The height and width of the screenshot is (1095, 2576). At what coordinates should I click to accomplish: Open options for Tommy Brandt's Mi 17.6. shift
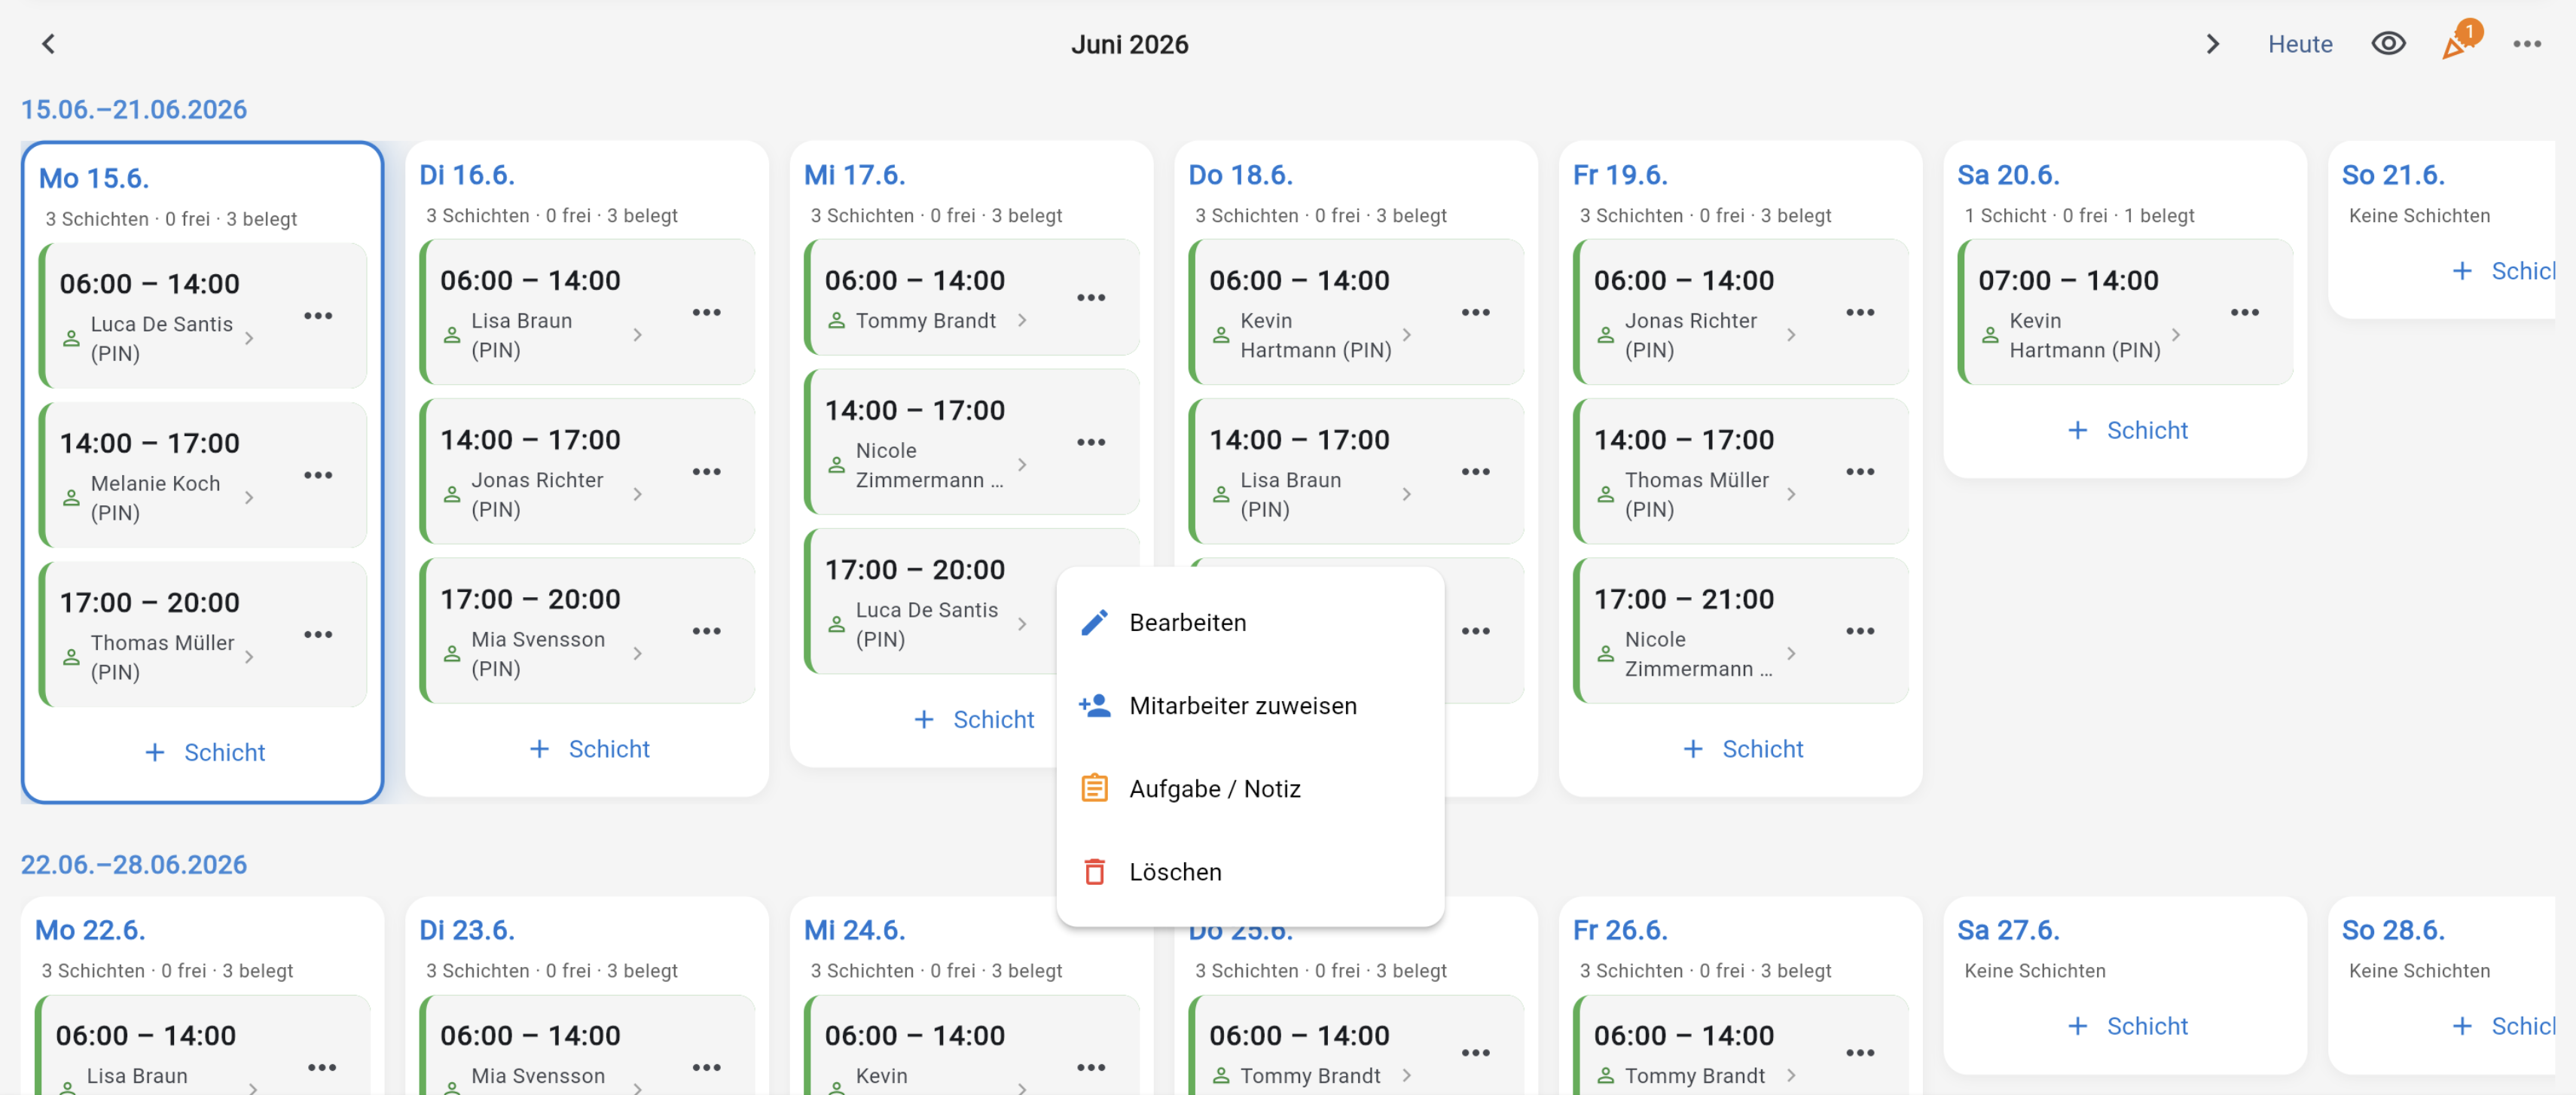pyautogui.click(x=1090, y=297)
